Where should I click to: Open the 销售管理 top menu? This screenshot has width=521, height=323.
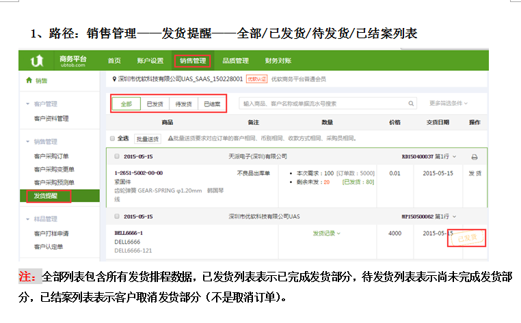click(x=192, y=61)
